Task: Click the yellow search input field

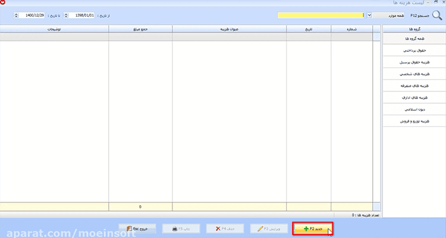Action: point(321,15)
